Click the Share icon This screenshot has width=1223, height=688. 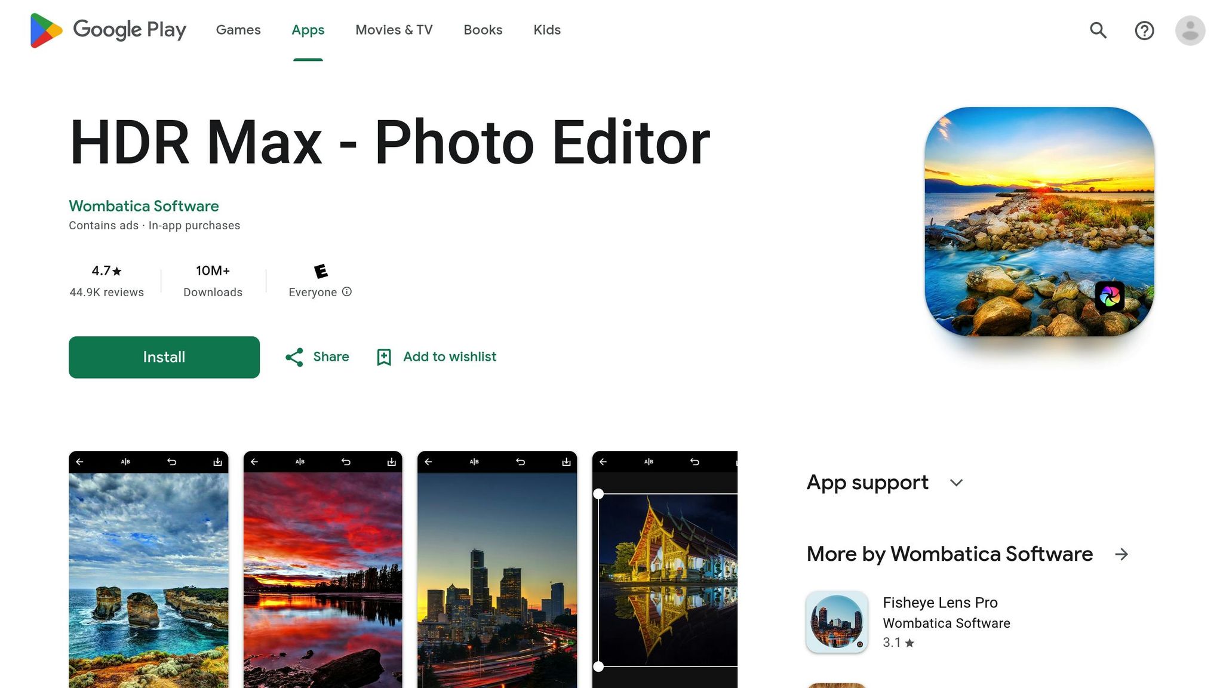pos(294,357)
